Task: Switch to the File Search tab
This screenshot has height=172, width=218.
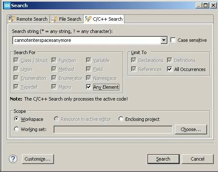Action: 66,19
